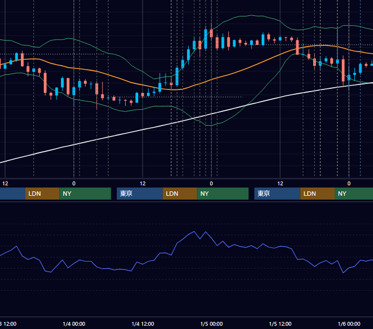Select the 東京 session block on 1/5
Viewport: 373px width, 329px height.
tap(278, 194)
